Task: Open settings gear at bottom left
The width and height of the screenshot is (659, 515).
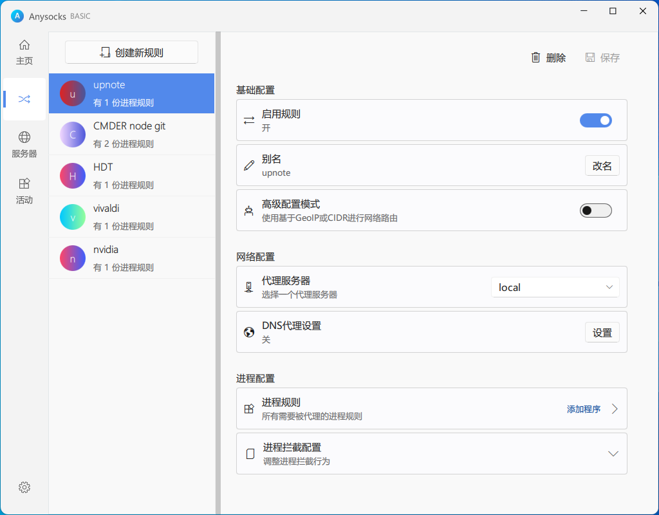Action: click(24, 487)
